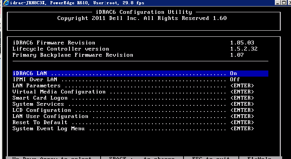Click <ENTER> next to LAN Parameters
Screen dimensions: 291x159
tap(242, 85)
